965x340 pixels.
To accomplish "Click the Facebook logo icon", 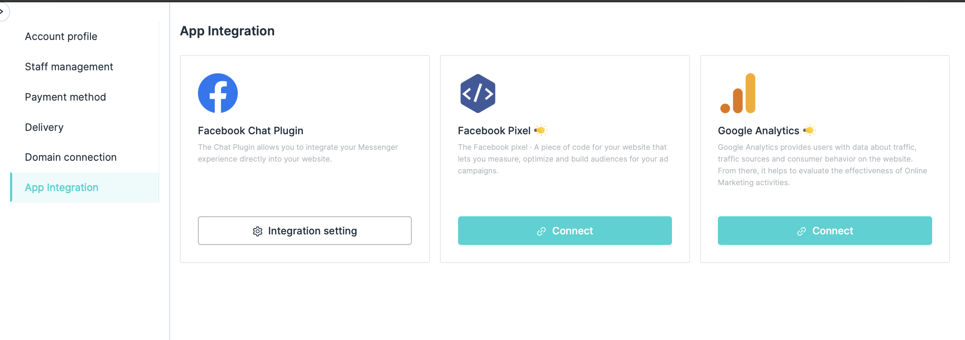I will click(218, 93).
